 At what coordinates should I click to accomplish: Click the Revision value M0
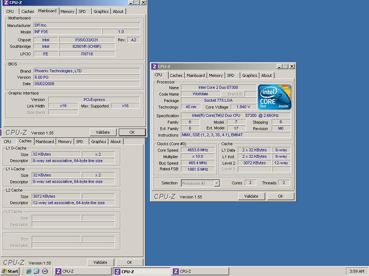[x=281, y=128]
